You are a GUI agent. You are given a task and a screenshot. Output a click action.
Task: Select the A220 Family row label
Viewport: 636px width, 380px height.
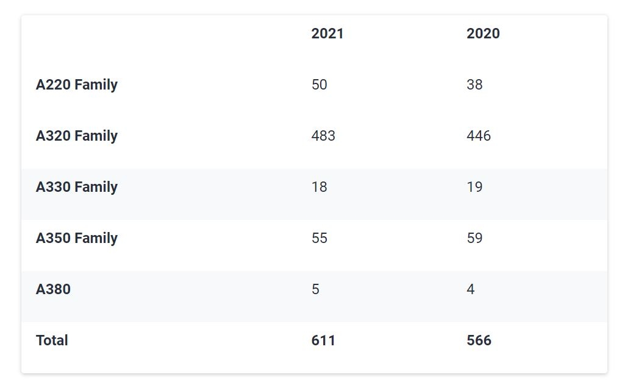77,85
